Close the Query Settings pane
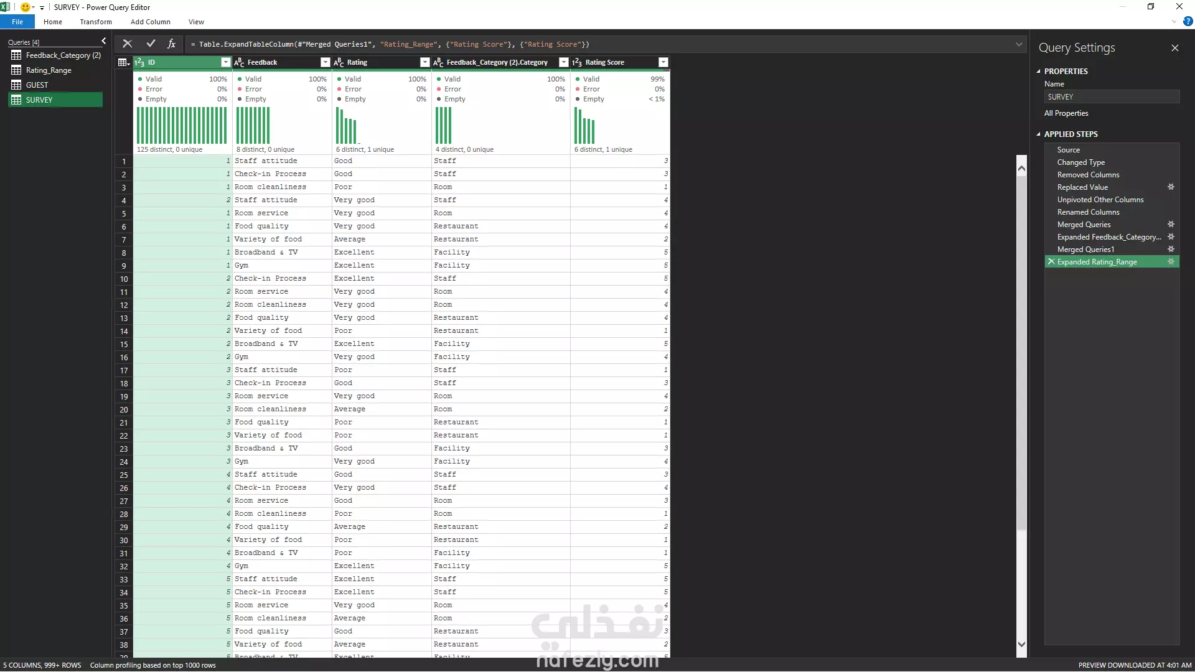 (x=1174, y=48)
